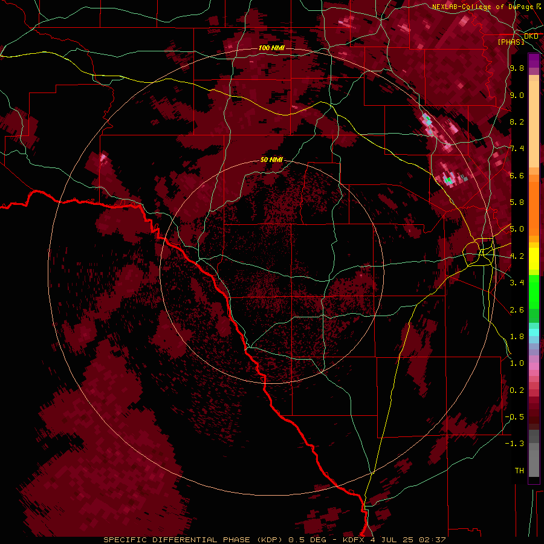The height and width of the screenshot is (544, 544).
Task: Click the 1.0 scale value
Action: pyautogui.click(x=517, y=363)
